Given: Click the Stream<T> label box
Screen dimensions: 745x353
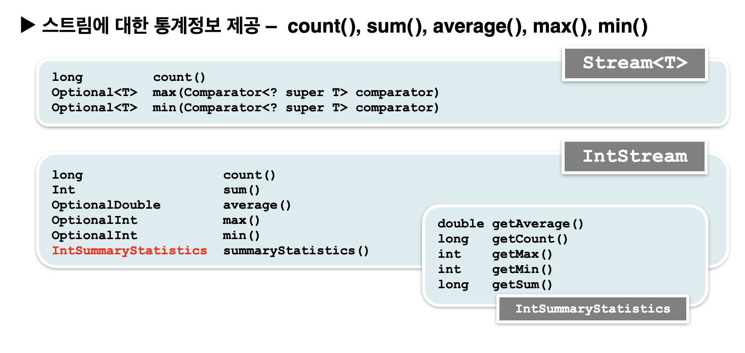Looking at the screenshot, I should click(635, 63).
